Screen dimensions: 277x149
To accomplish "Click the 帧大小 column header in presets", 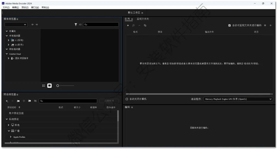I will click(77, 107).
